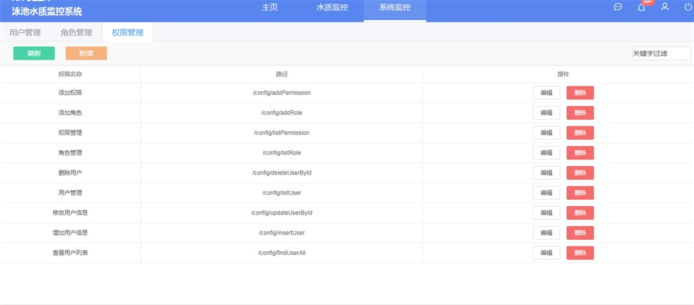Click the green 刷新 button
The image size is (694, 305).
pyautogui.click(x=34, y=53)
